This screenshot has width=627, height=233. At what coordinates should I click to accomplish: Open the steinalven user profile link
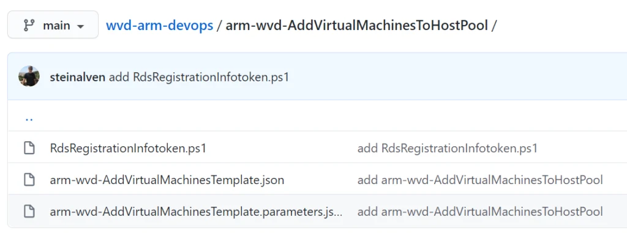78,77
